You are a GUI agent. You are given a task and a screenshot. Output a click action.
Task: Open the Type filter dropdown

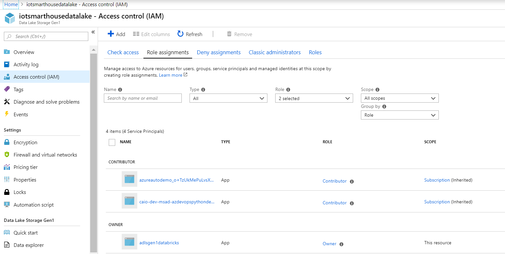coord(228,98)
